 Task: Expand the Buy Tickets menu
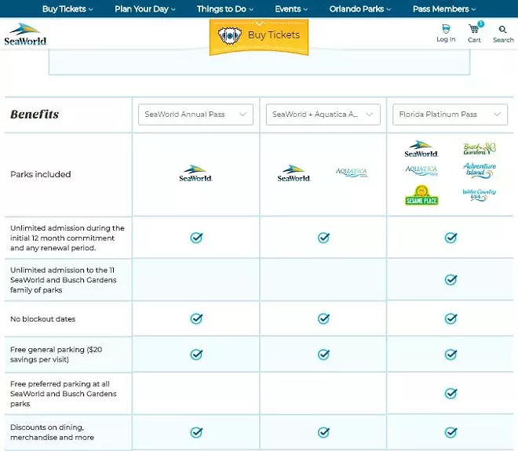point(67,9)
